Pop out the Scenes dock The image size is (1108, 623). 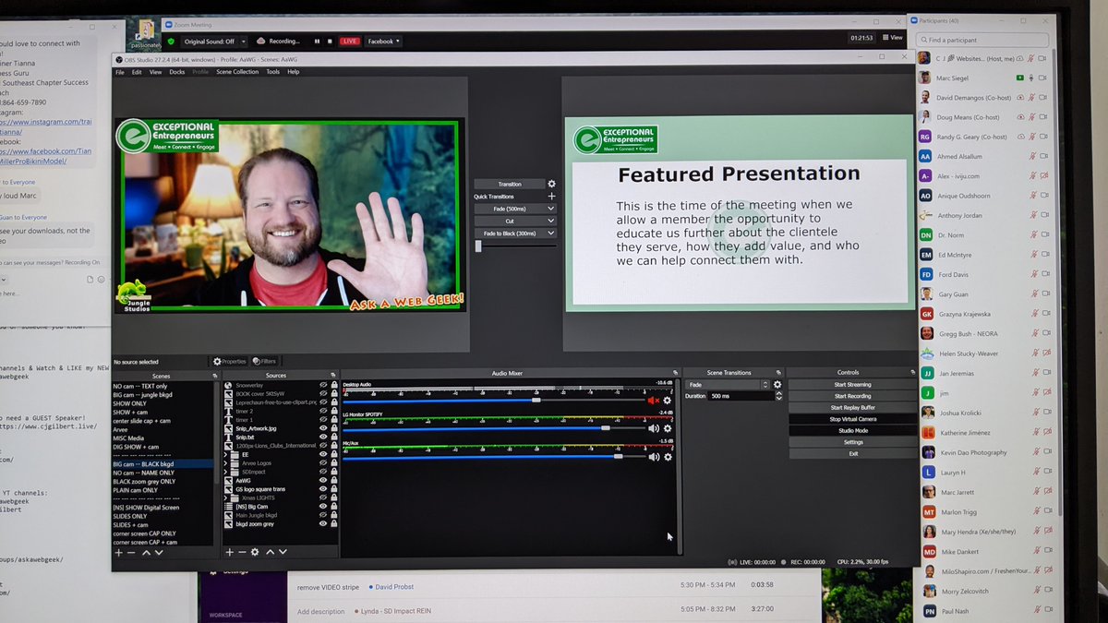(215, 375)
